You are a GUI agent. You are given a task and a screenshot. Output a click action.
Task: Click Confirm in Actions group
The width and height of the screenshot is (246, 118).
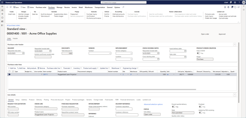(x=107, y=14)
